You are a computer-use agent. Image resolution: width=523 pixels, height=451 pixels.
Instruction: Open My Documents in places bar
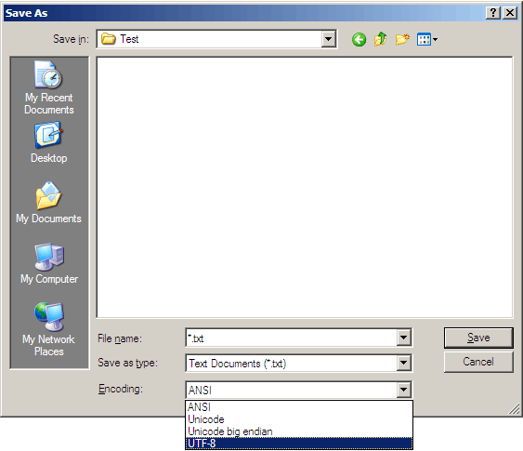coord(48,203)
